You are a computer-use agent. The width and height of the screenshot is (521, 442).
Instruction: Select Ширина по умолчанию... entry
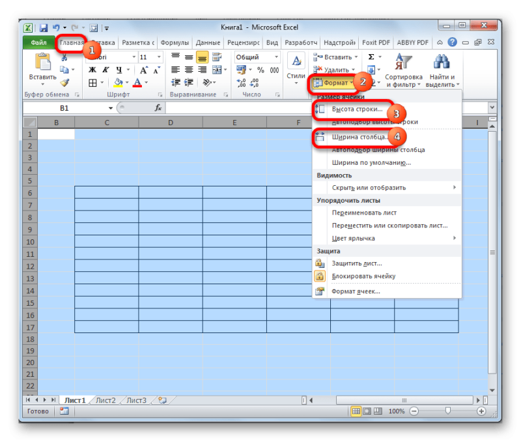tap(371, 162)
